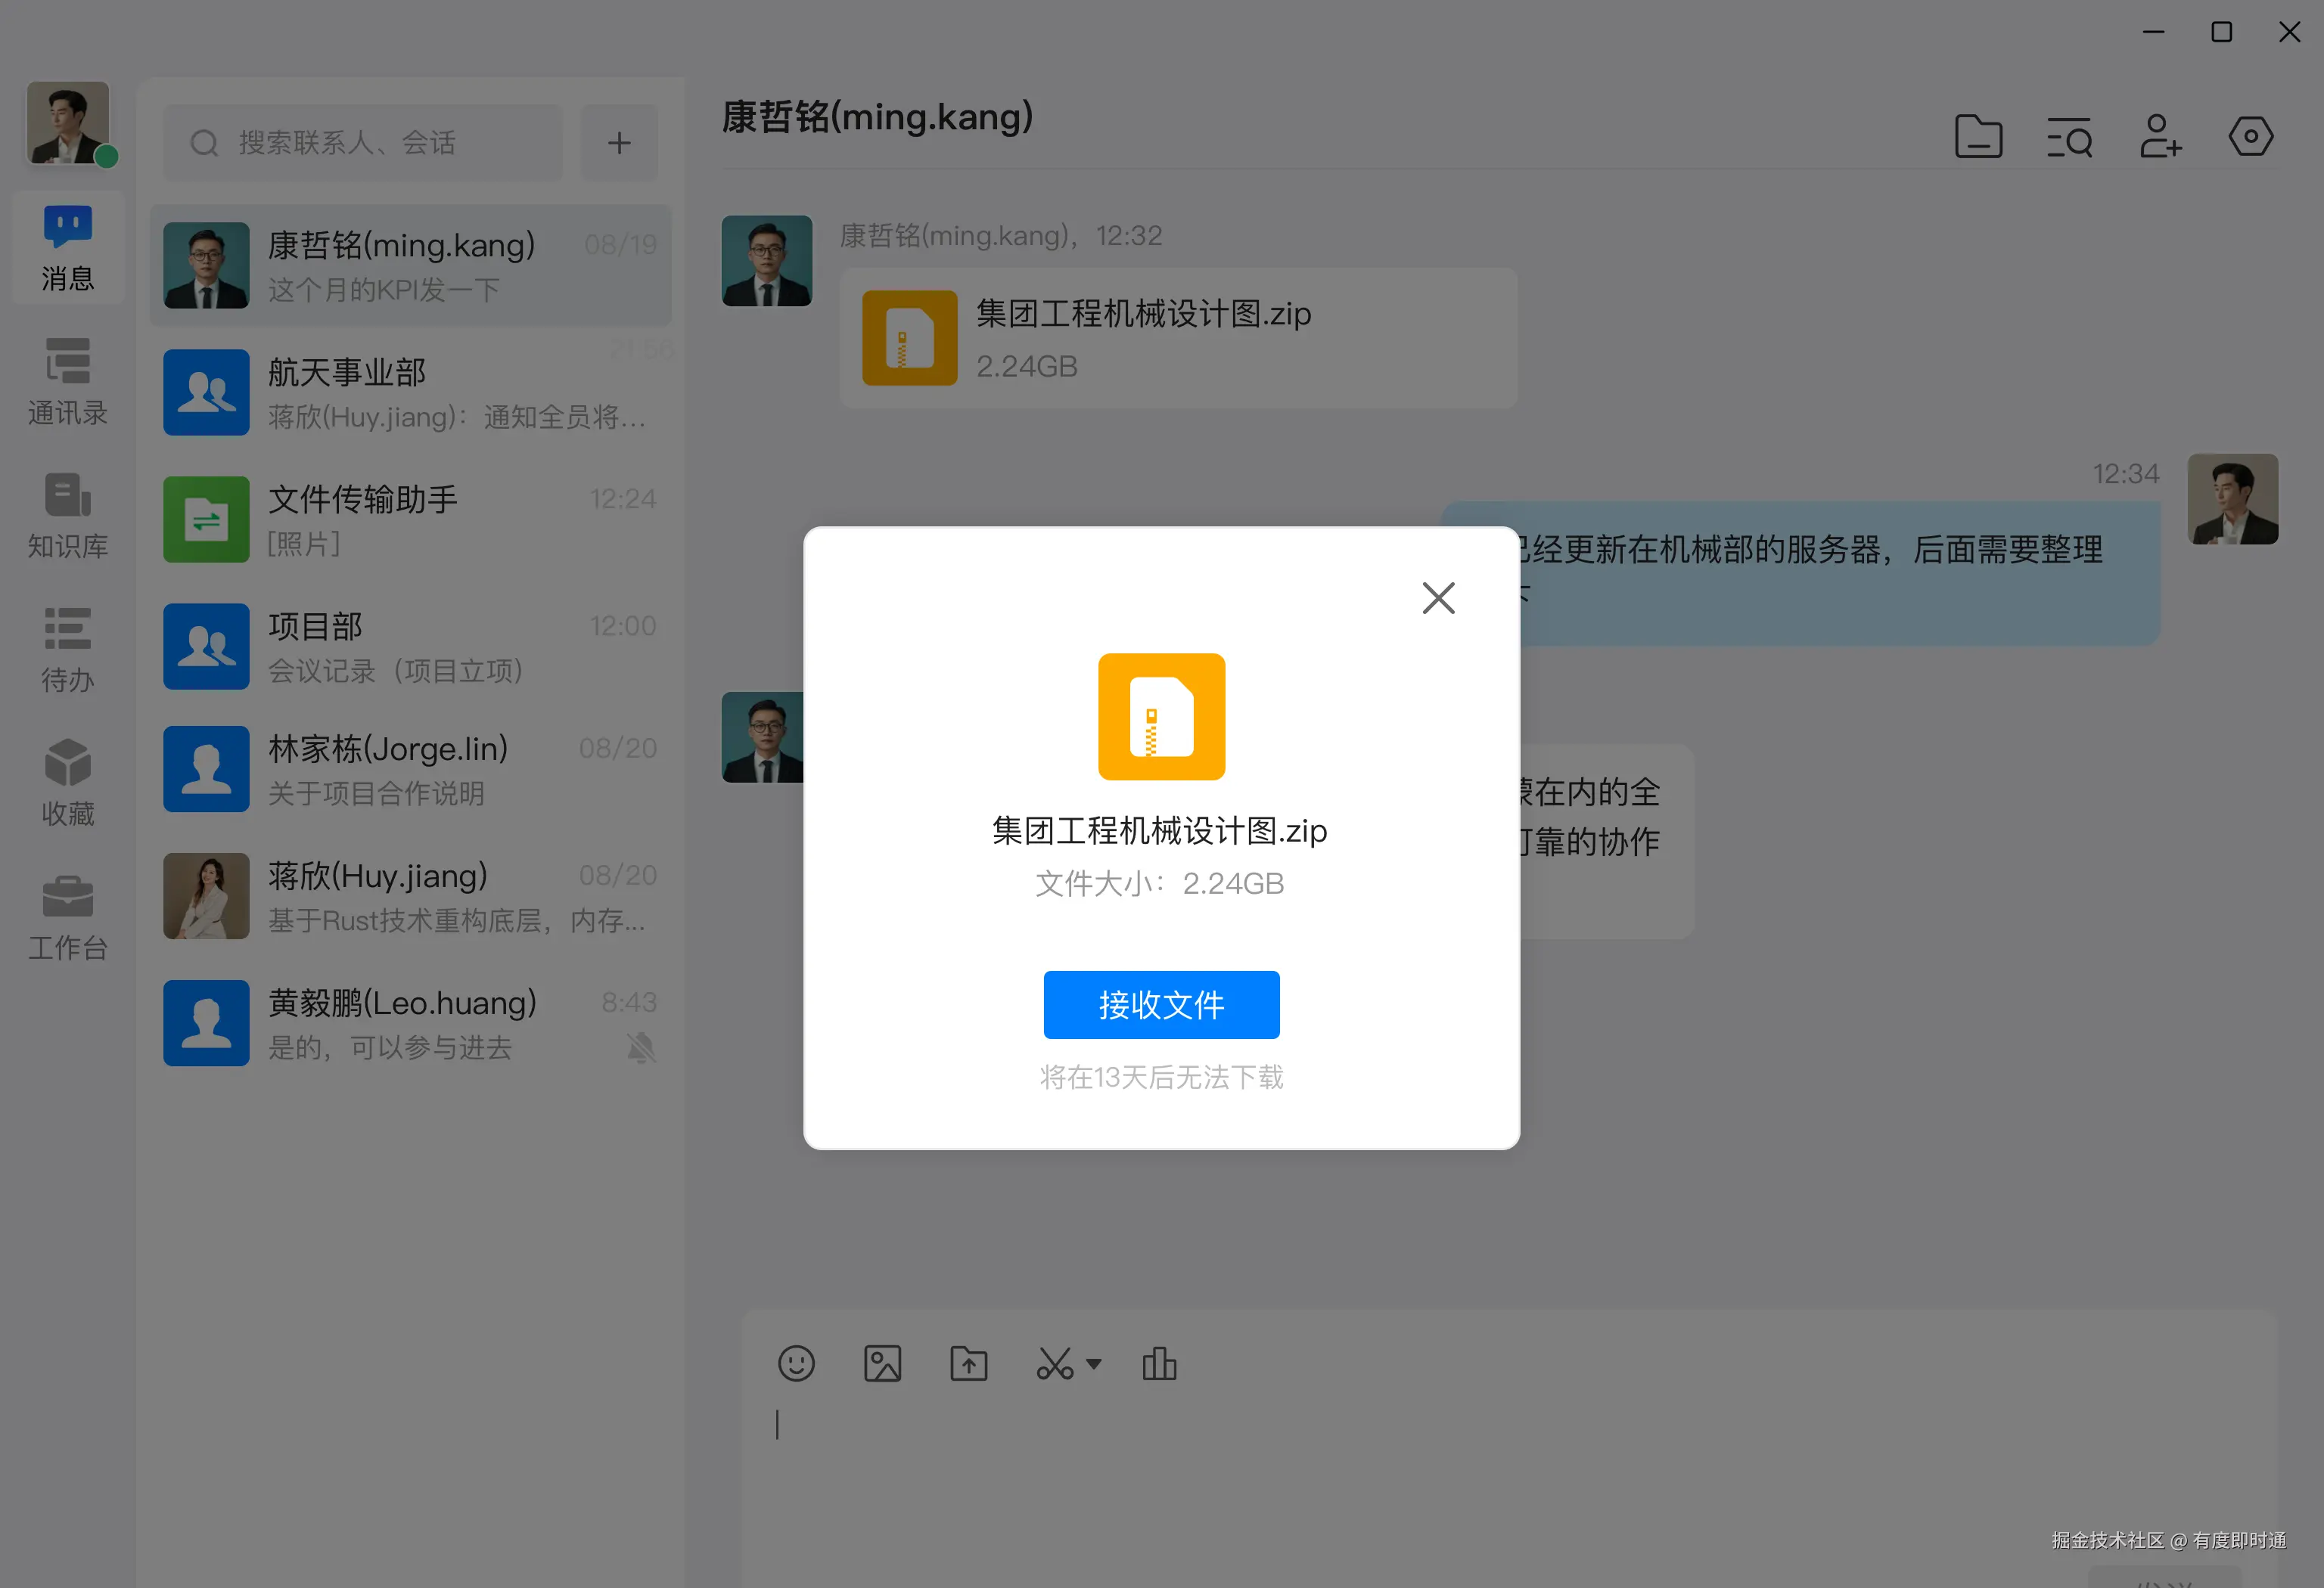The height and width of the screenshot is (1588, 2324).
Task: Open the shared files folder icon
Action: 1977,138
